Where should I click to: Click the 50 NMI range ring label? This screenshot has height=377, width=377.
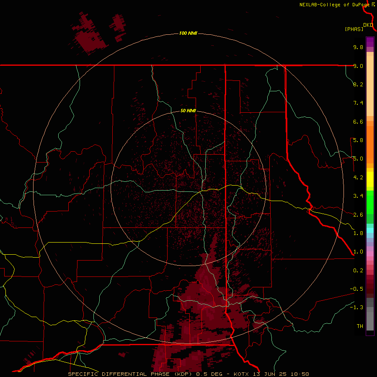coord(188,111)
